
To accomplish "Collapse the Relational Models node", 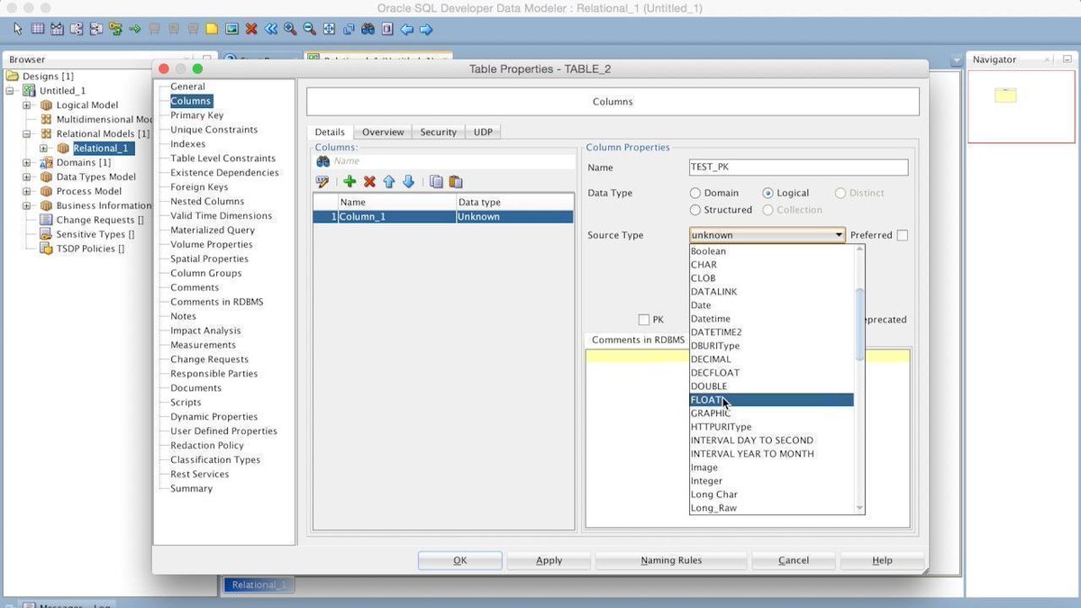I will click(27, 134).
